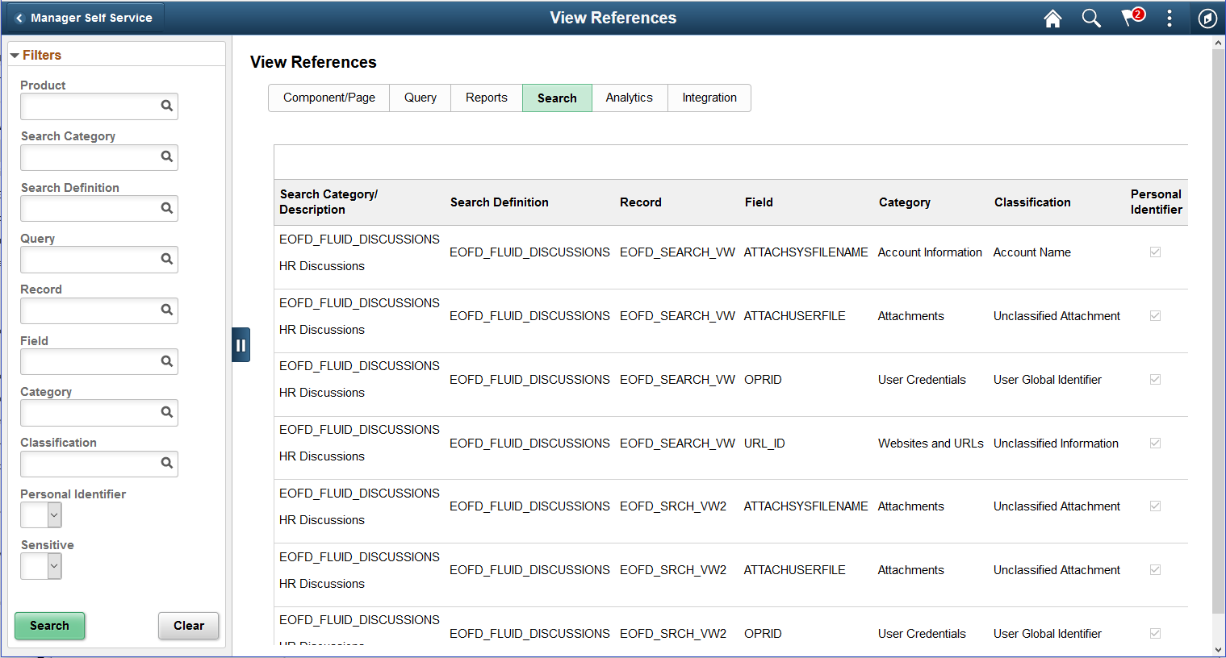Open the Classification lookup magnifier
1226x658 pixels.
click(x=166, y=464)
